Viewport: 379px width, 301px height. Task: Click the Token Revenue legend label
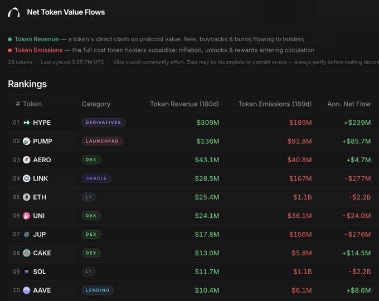click(36, 39)
